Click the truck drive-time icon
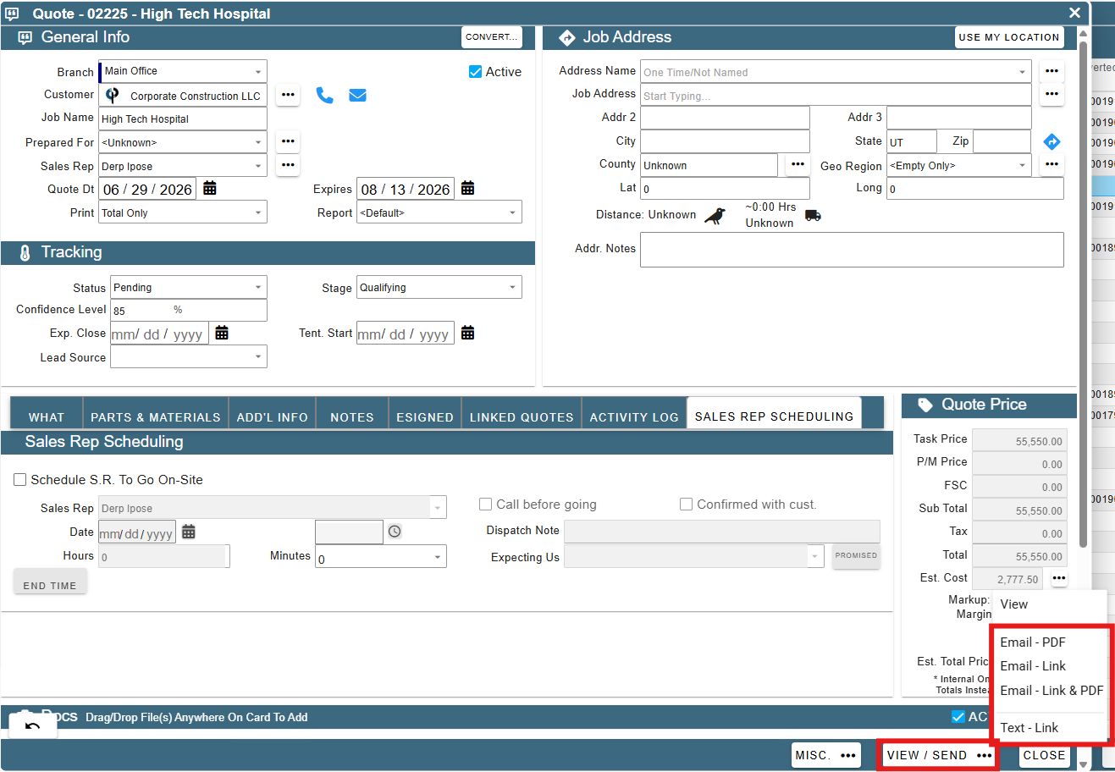Image resolution: width=1115 pixels, height=772 pixels. coord(813,215)
